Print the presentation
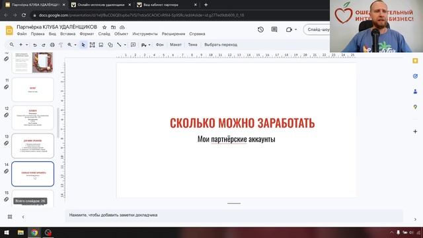This screenshot has height=238, width=423. (x=52, y=45)
